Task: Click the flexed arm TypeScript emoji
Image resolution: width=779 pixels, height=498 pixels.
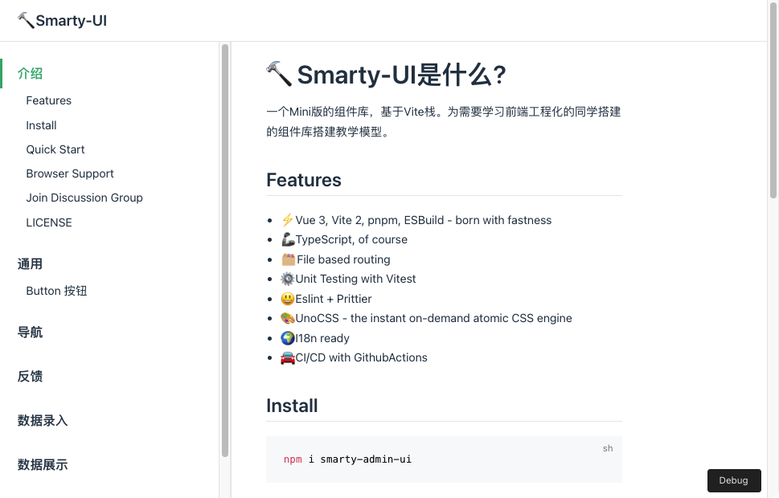Action: [288, 239]
